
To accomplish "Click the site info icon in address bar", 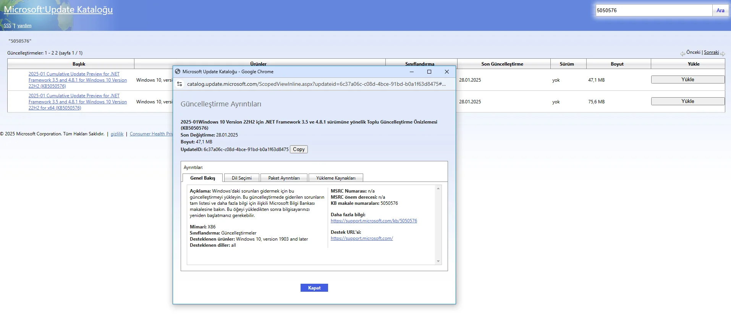I will (180, 84).
